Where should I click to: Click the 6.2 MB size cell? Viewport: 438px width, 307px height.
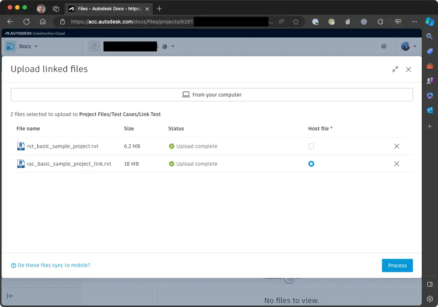[132, 146]
